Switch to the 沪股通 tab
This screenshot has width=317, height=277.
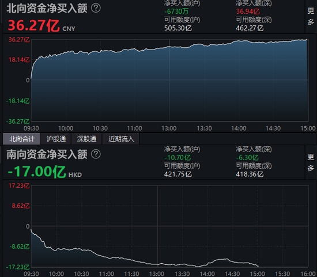click(x=56, y=139)
